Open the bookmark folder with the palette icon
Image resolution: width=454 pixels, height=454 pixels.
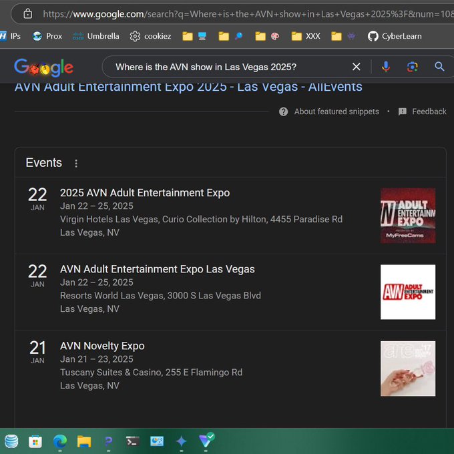coord(267,36)
